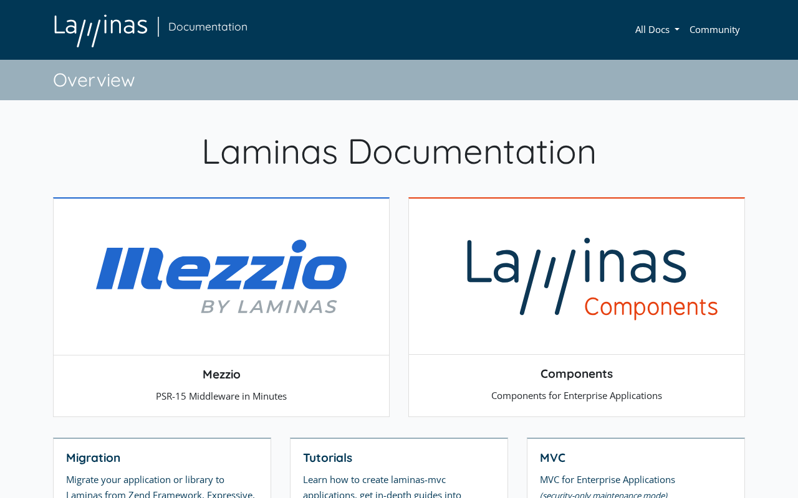The image size is (798, 498).
Task: Click the 'Laminas Documentation' main title
Action: tap(399, 151)
